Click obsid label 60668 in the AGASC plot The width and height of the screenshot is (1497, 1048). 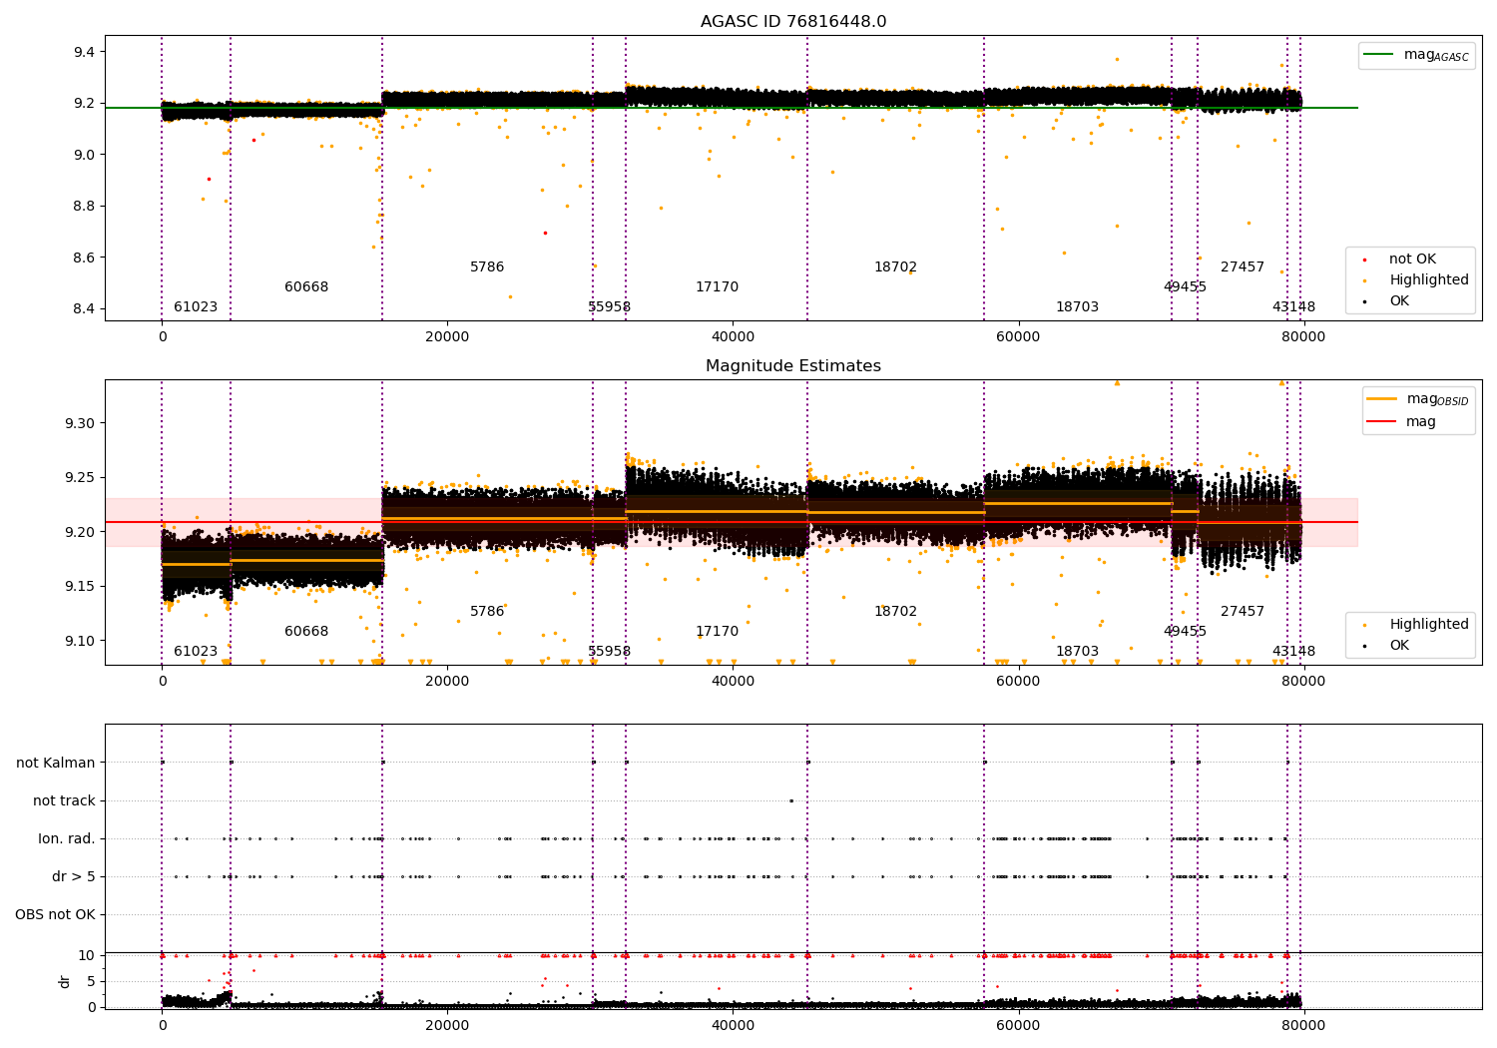306,287
